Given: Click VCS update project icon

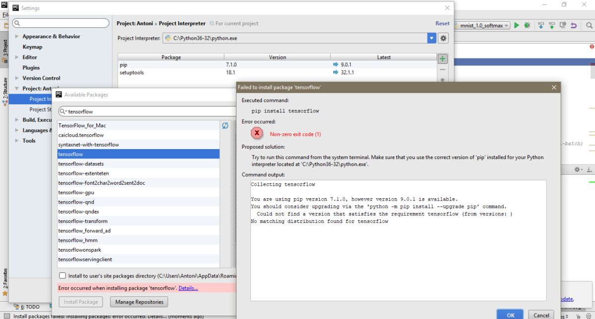Looking at the screenshot, I should click(540, 25).
